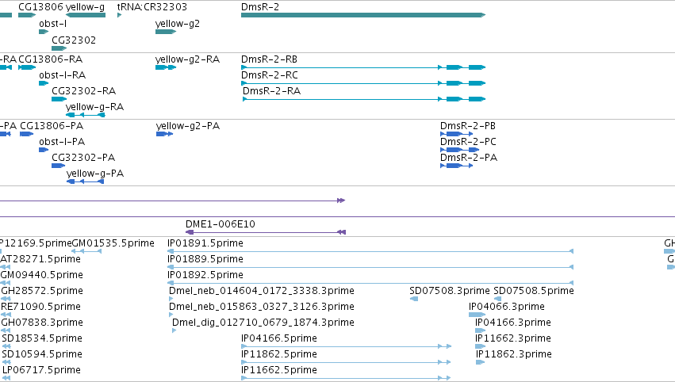Select the DmsR-2-PB protein glyph
The image size is (675, 382).
456,134
